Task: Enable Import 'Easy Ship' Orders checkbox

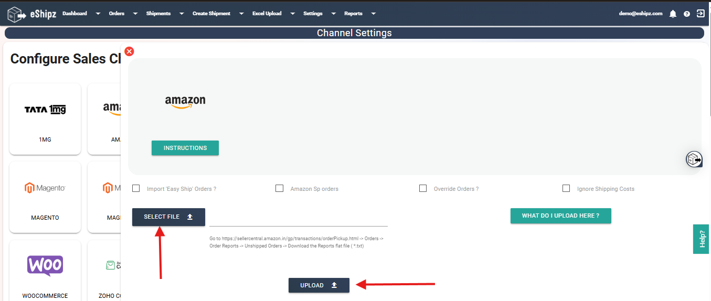Action: click(x=136, y=188)
